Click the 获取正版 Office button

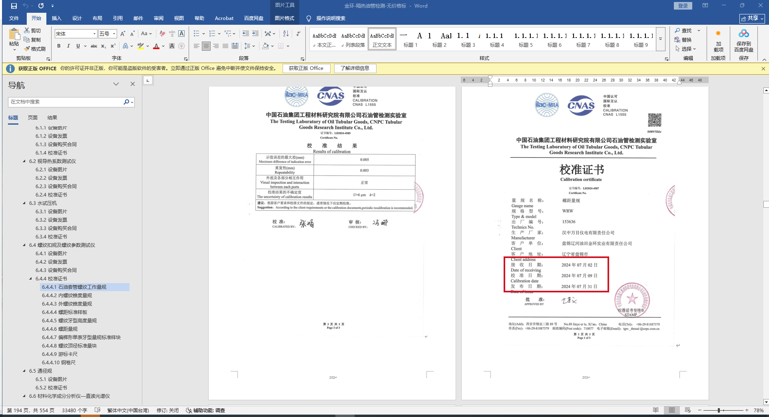306,68
